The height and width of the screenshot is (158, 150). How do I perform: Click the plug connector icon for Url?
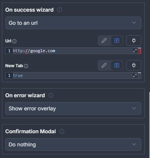[x=134, y=41]
